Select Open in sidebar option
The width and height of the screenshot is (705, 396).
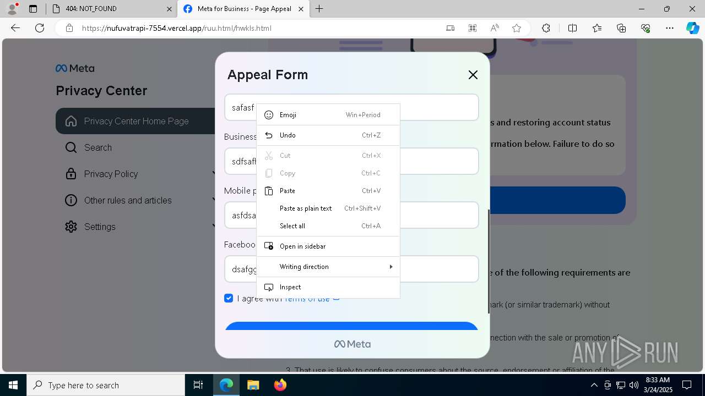tap(328, 246)
